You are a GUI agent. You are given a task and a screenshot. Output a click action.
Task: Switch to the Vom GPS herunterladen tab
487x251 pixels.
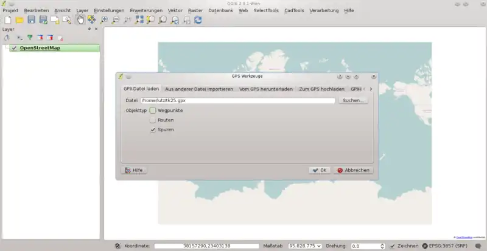click(266, 89)
